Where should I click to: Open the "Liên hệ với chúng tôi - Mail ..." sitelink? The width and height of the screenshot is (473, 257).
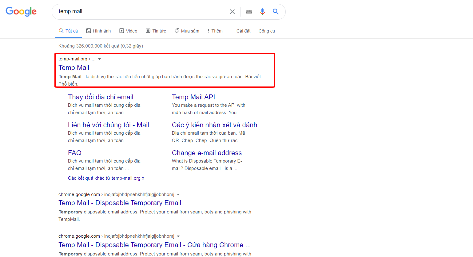pos(112,125)
